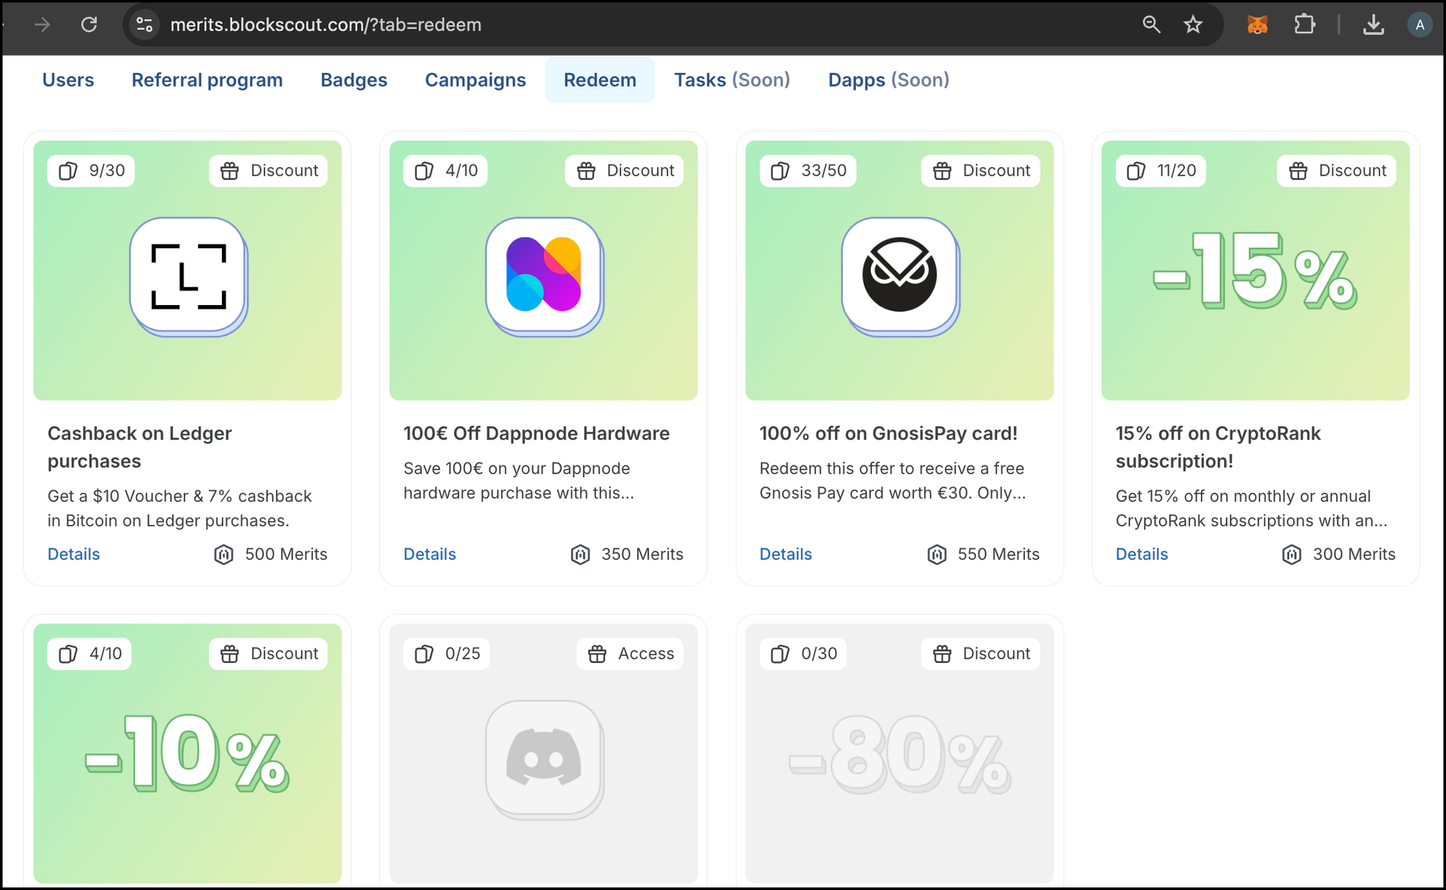View Details of CryptoRank subscription offer

[x=1142, y=554]
